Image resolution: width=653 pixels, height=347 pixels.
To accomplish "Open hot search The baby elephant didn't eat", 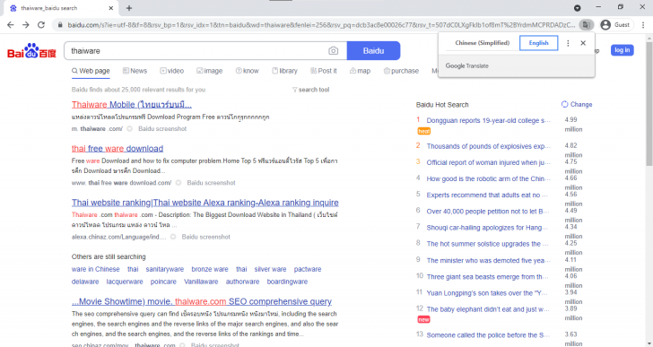I will (488, 309).
